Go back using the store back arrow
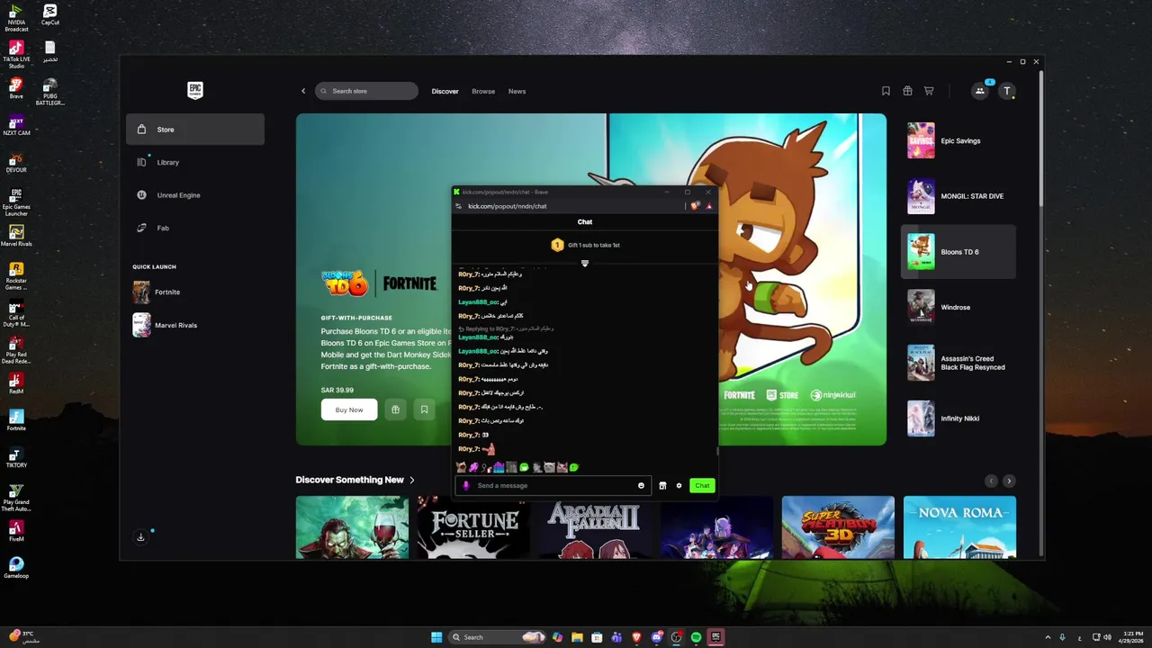 [303, 91]
